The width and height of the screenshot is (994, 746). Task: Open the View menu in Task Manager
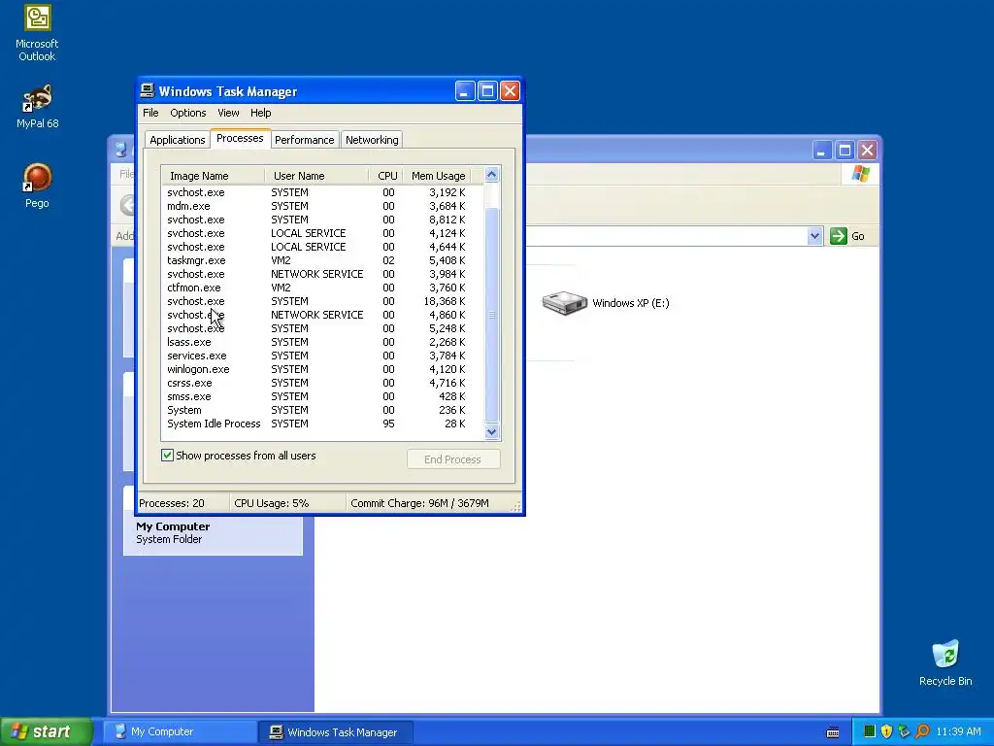click(x=228, y=113)
